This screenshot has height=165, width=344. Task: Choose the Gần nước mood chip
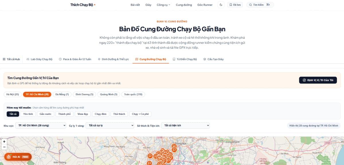[x=46, y=114]
